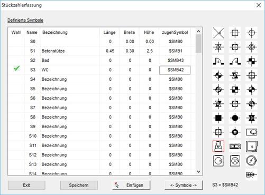Click the Breite column header
265x195 pixels.
click(129, 32)
